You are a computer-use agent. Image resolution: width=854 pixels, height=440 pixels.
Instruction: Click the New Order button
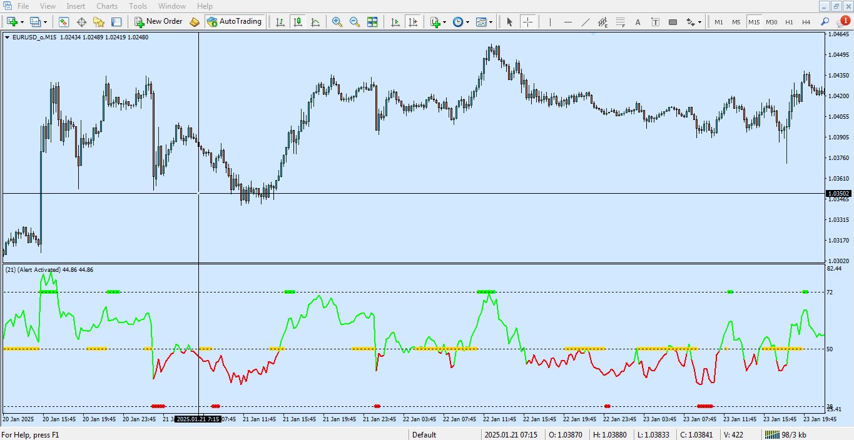pyautogui.click(x=158, y=21)
